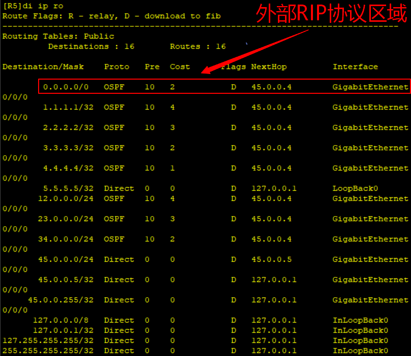Image resolution: width=411 pixels, height=356 pixels.
Task: Click destination "127.0.0.1/32"
Action: pyautogui.click(x=63, y=331)
